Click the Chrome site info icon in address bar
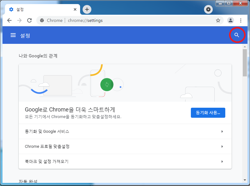The width and height of the screenshot is (250, 186). click(42, 20)
